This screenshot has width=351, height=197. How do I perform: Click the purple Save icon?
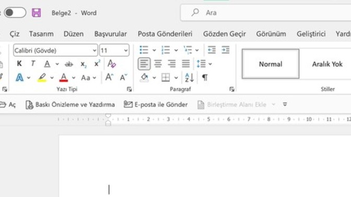coord(36,13)
